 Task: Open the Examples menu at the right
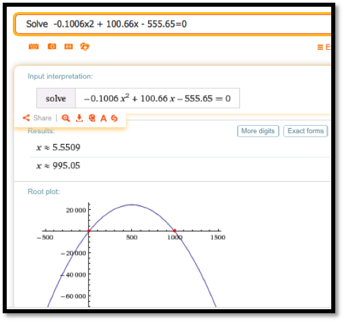(x=324, y=47)
